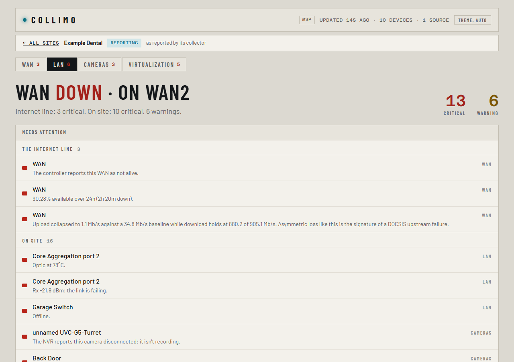Click the Example Dental site name
The height and width of the screenshot is (362, 514).
(83, 43)
